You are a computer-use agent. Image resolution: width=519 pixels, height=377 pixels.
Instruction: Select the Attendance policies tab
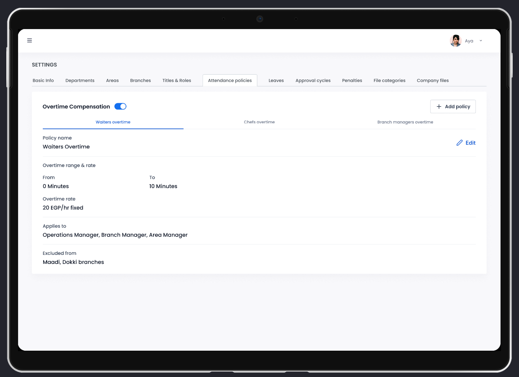coord(230,81)
